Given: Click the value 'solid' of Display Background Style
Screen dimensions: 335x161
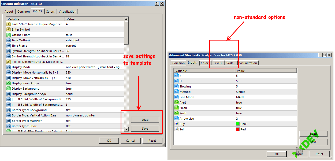Looking at the screenshot, I should [x=69, y=94].
